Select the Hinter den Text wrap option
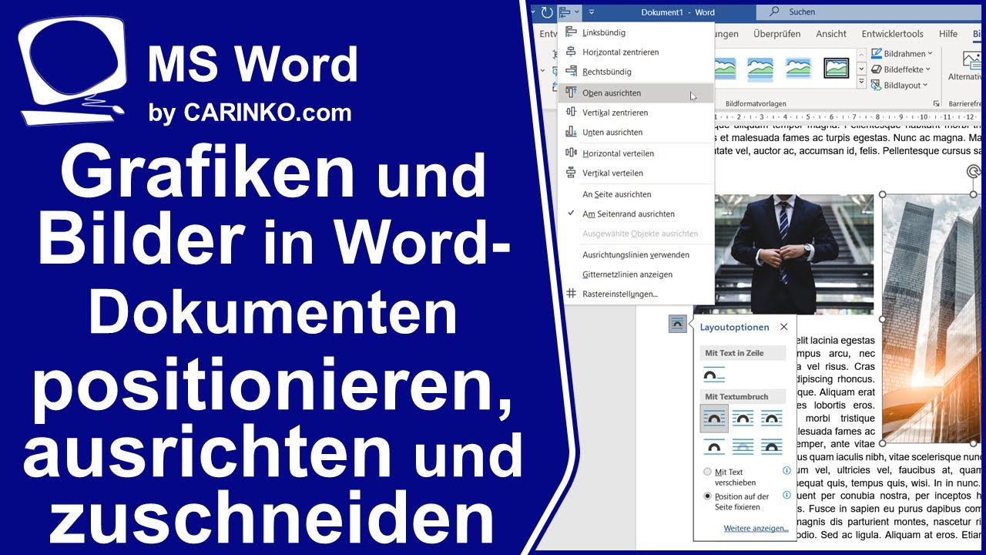The height and width of the screenshot is (555, 986). coord(743,446)
